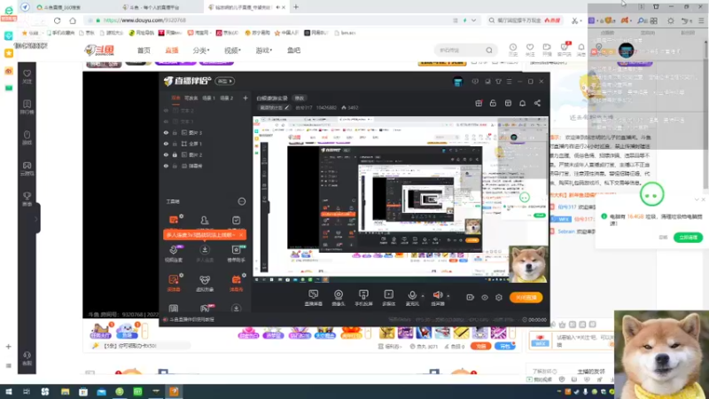This screenshot has height=399, width=709.
Task: Open settings gear in broadcast toolbar
Action: point(499,297)
